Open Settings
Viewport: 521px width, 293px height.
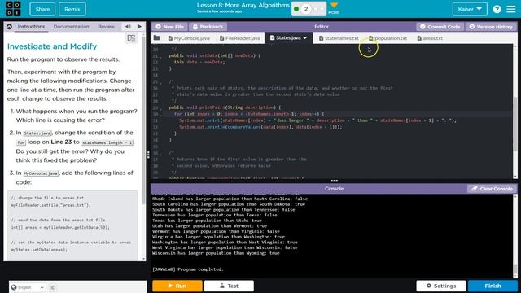[x=441, y=286]
